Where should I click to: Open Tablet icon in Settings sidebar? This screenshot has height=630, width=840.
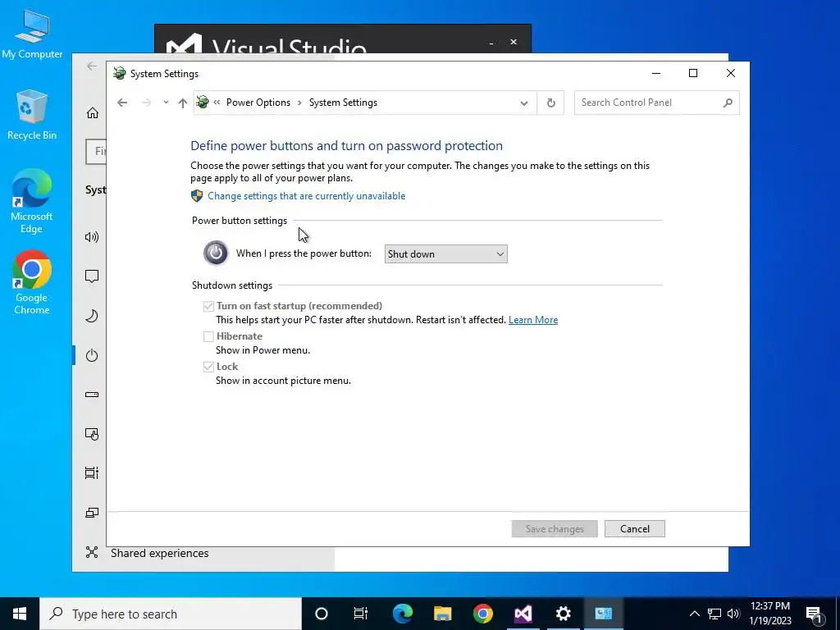[x=92, y=434]
